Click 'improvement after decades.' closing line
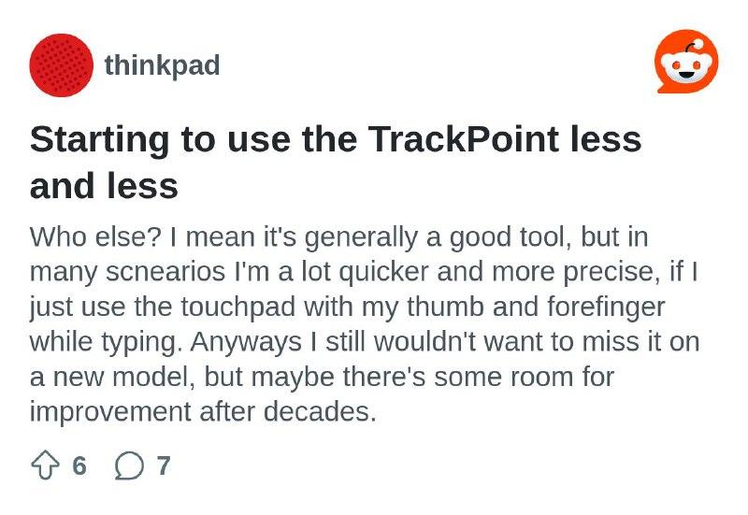 [203, 411]
